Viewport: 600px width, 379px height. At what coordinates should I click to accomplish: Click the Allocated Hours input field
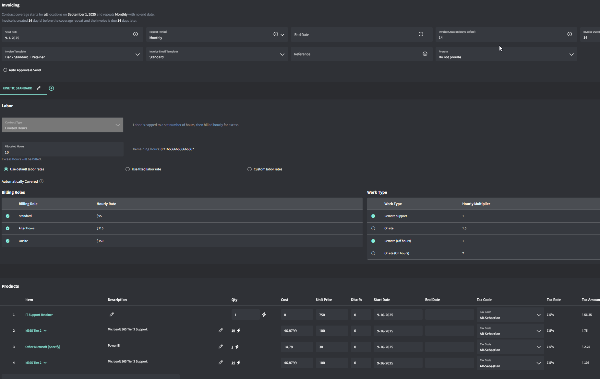point(63,149)
